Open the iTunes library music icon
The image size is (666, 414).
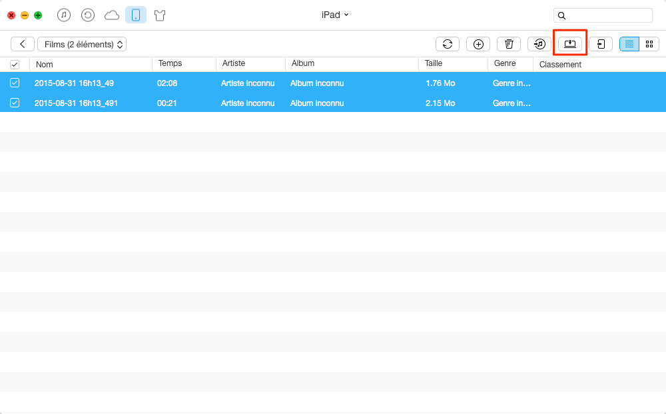64,15
